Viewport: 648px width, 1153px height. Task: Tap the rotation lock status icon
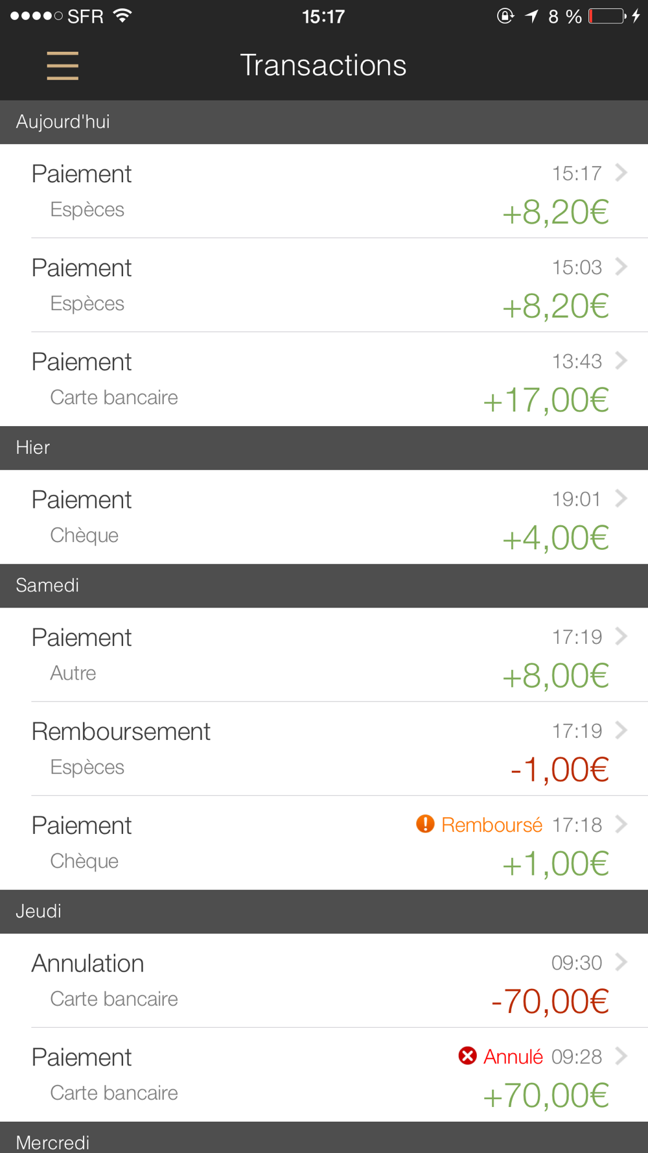coord(505,16)
